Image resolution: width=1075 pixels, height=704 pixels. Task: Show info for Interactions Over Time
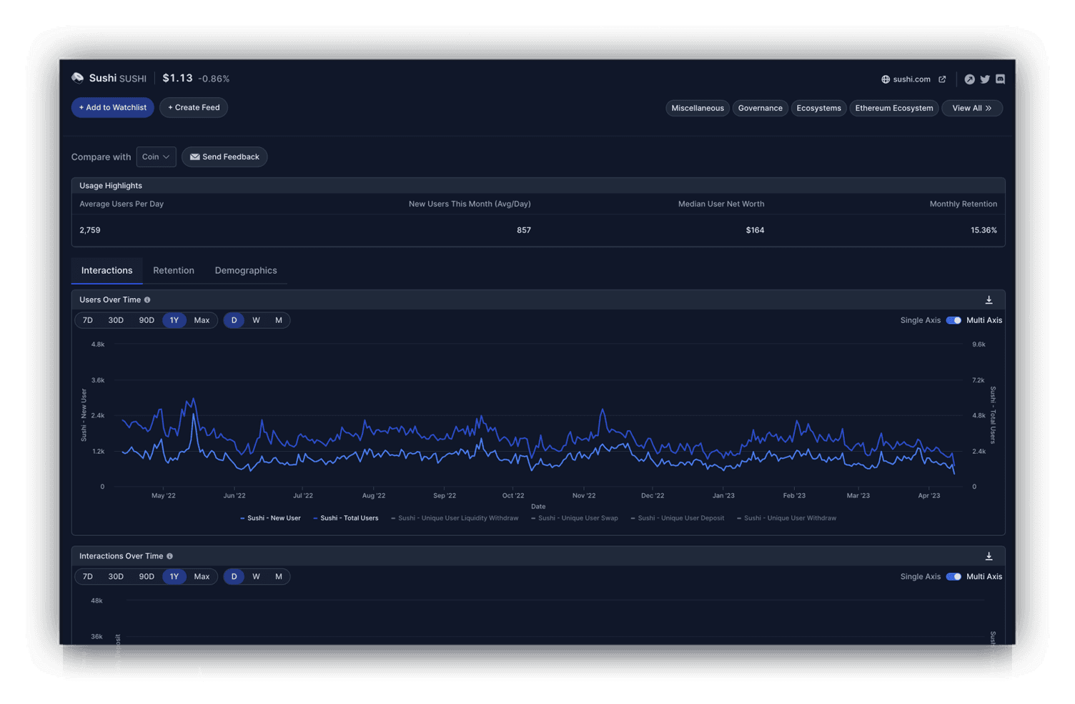[169, 556]
